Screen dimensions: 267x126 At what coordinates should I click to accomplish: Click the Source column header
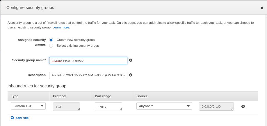pos(142,96)
